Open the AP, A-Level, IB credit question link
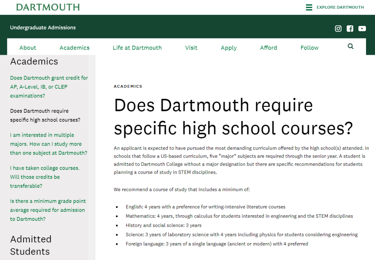This screenshot has width=375, height=260. tap(49, 87)
